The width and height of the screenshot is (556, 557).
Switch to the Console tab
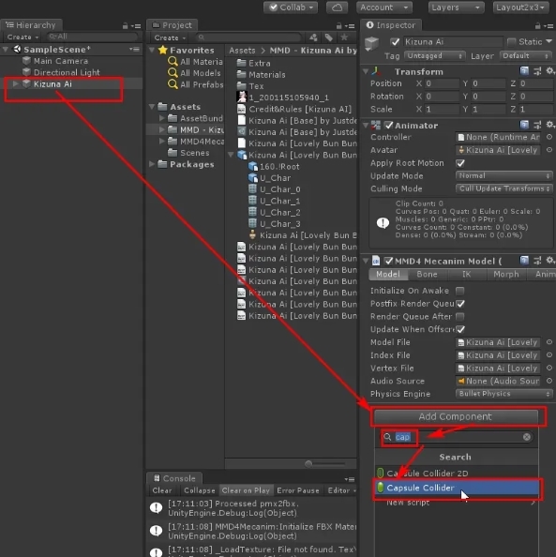(174, 478)
